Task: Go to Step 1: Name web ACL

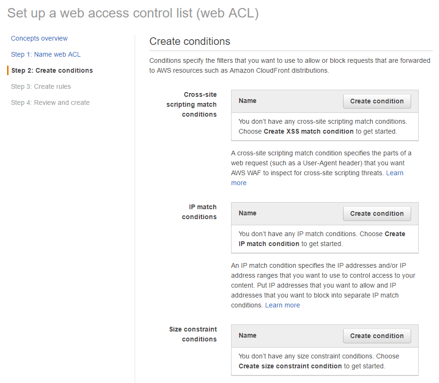Action: click(x=46, y=54)
